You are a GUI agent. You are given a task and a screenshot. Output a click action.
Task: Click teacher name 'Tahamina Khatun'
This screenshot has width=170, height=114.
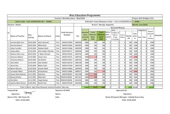click(17, 60)
